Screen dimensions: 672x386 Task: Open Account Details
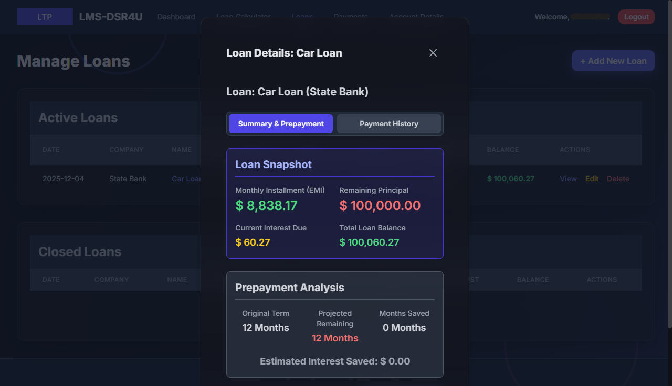416,16
